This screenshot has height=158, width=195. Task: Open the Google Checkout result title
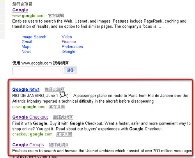tap(30, 117)
